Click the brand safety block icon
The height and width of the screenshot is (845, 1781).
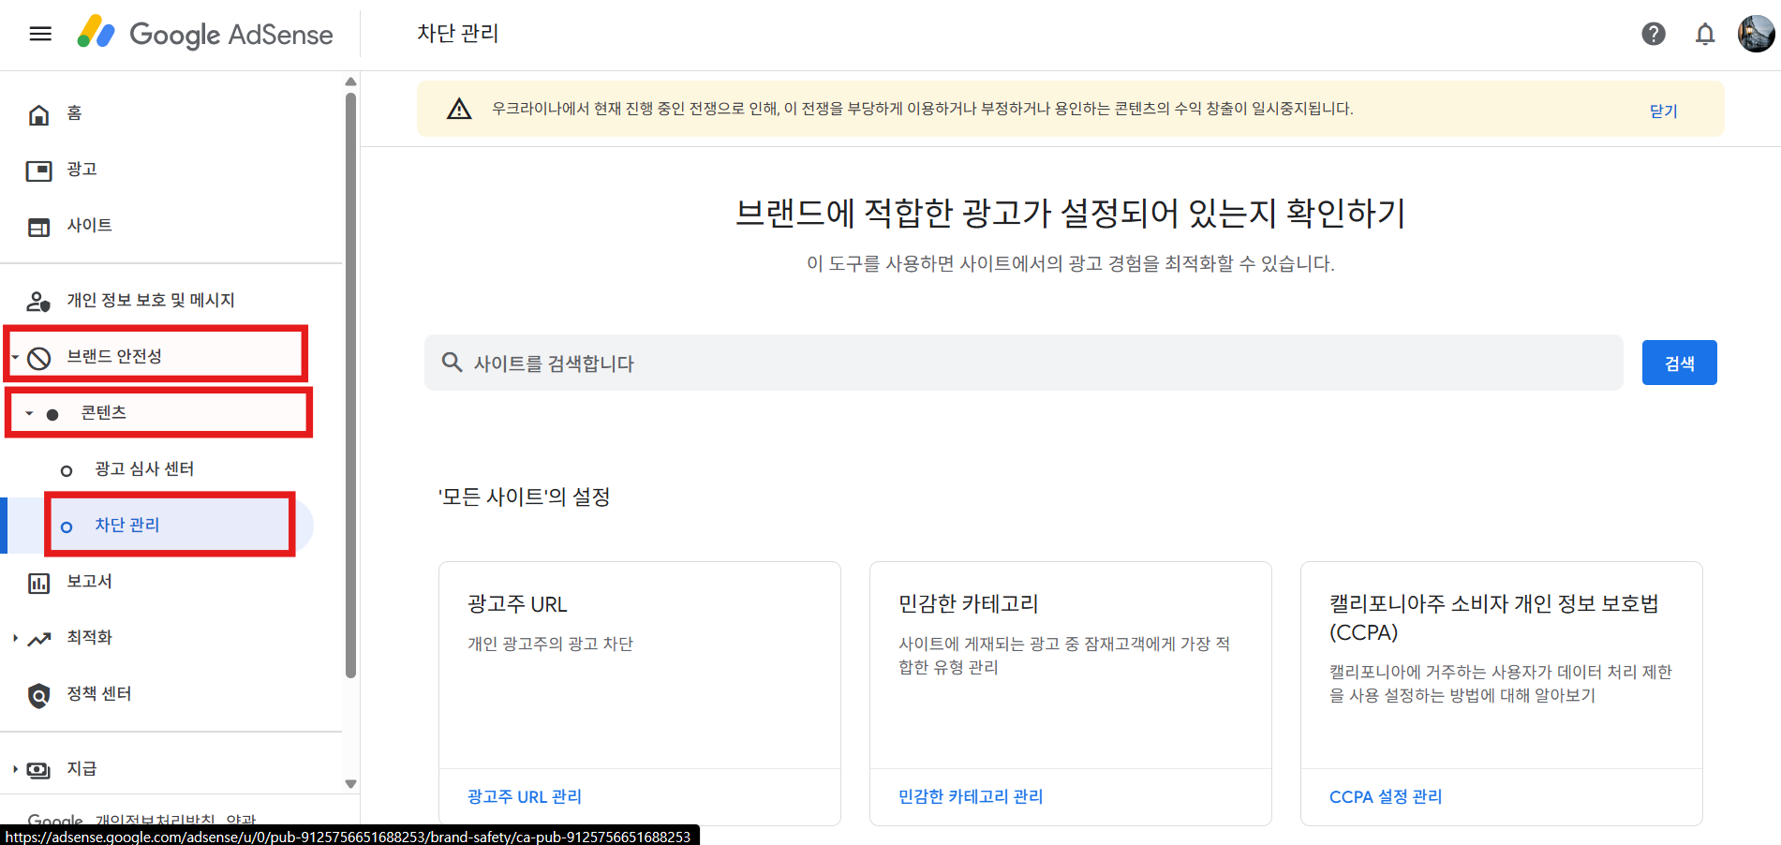(x=38, y=358)
